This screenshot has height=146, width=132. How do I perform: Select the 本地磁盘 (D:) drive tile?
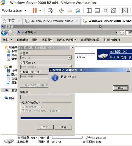pos(114,55)
